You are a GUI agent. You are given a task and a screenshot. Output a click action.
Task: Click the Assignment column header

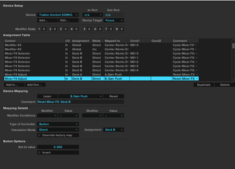click(x=81, y=41)
